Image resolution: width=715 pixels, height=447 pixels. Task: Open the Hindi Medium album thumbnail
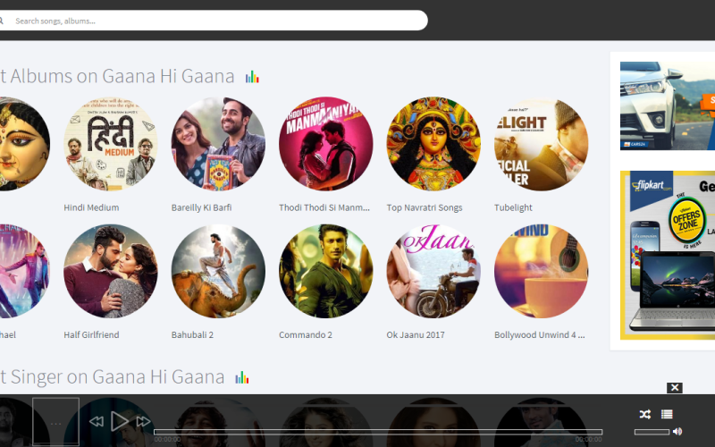[x=111, y=144]
